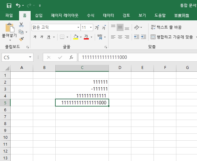Open the 클립보드 group dialog launcher

pyautogui.click(x=28, y=47)
